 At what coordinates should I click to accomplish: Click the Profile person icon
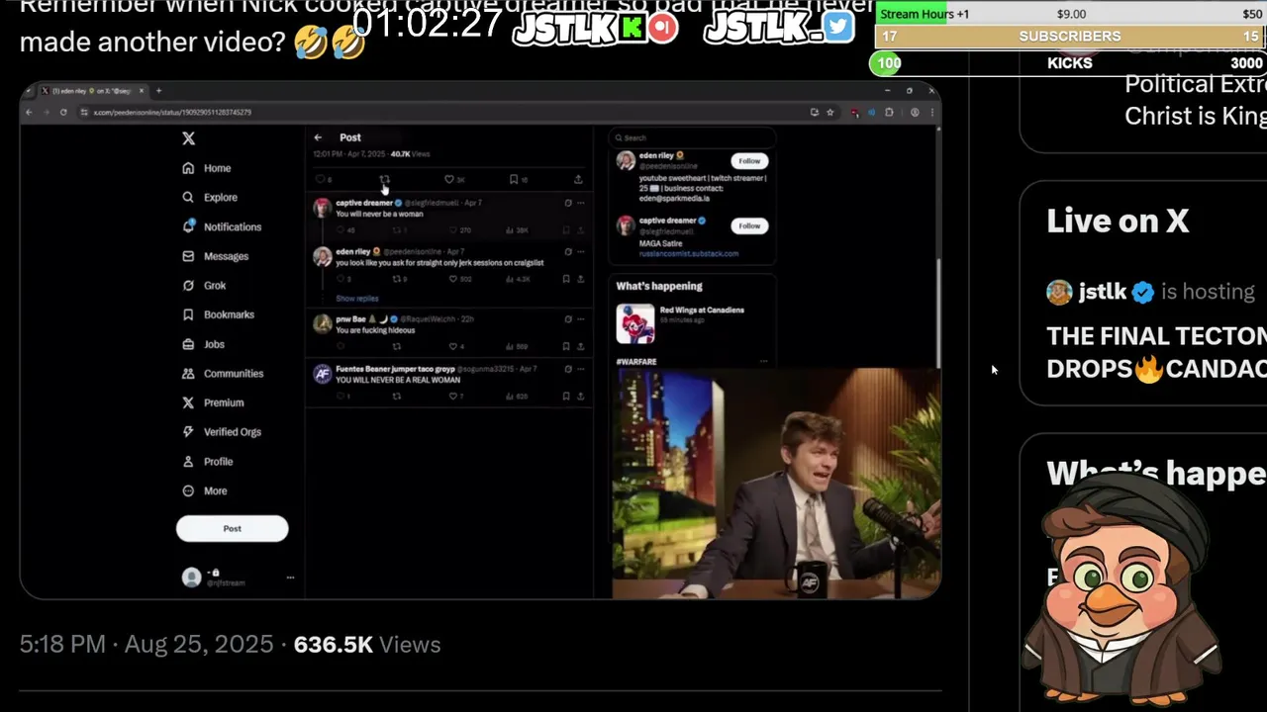[188, 461]
